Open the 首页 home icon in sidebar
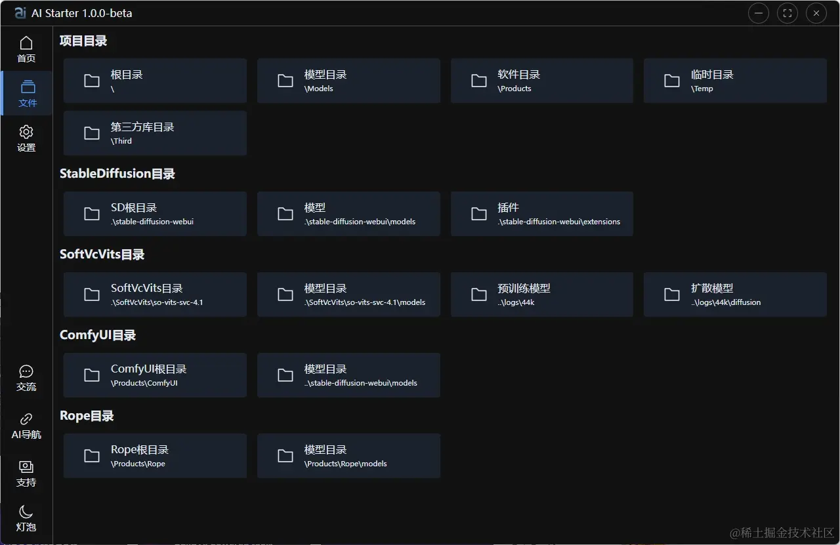The width and height of the screenshot is (840, 545). point(26,43)
